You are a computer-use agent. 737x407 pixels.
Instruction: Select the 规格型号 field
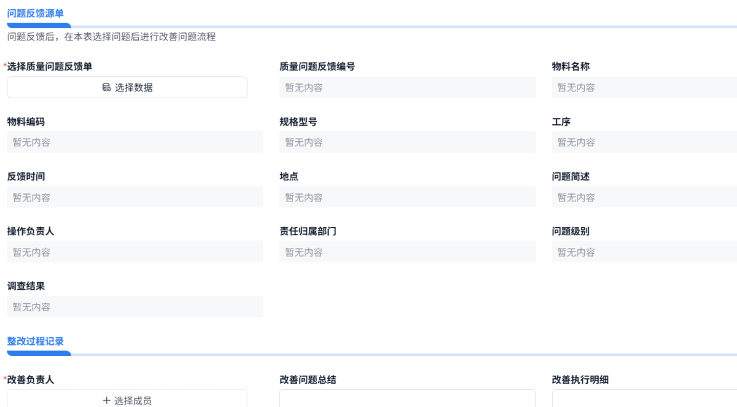[x=407, y=142]
